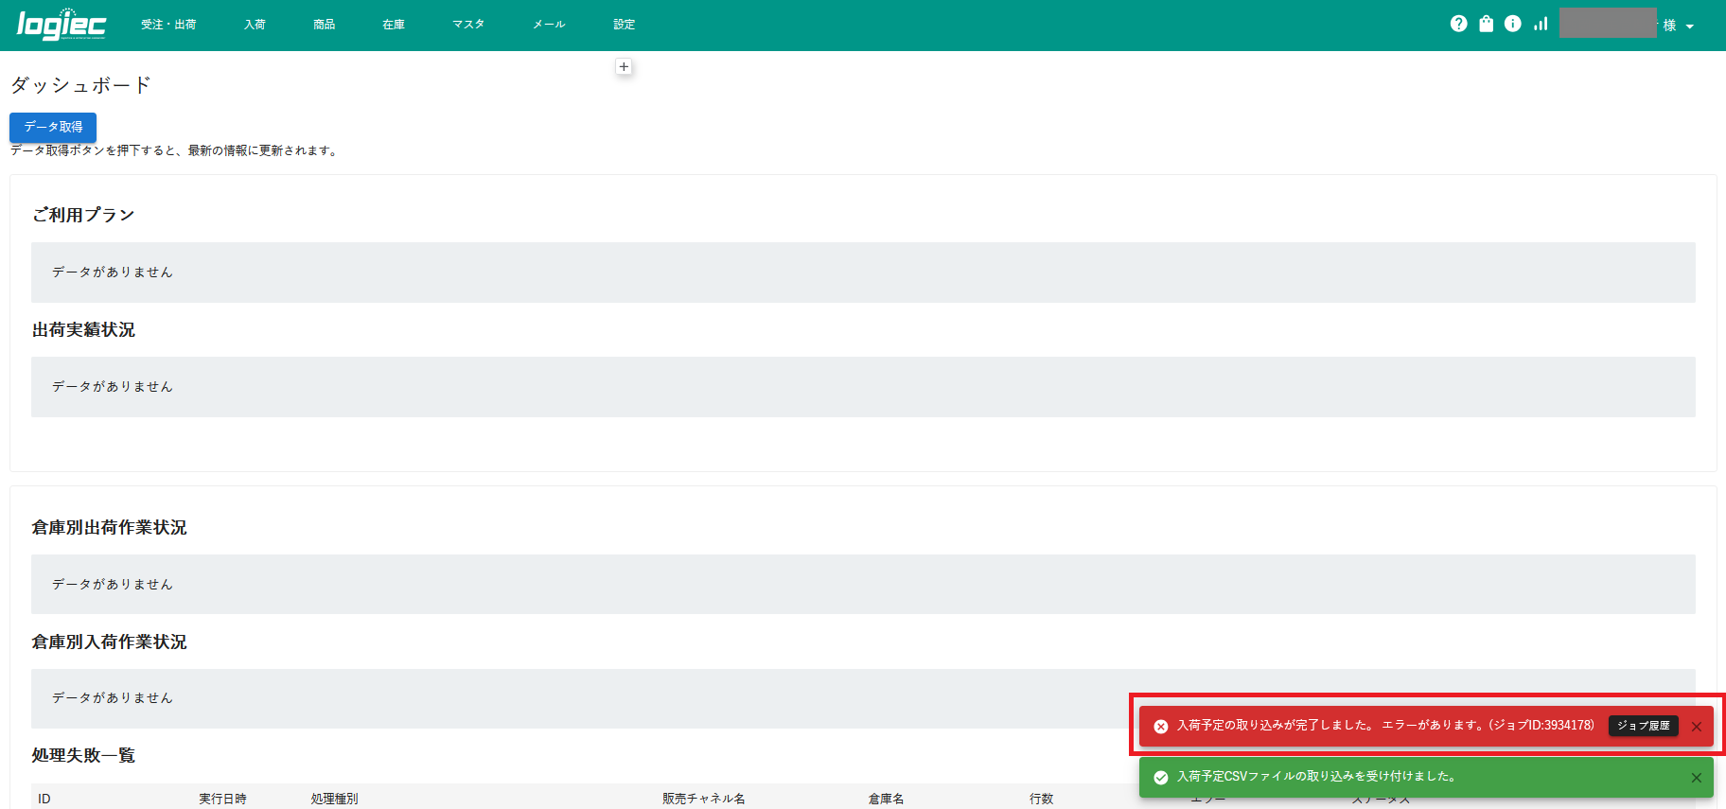
Task: Open the information icon in header
Action: [1512, 24]
